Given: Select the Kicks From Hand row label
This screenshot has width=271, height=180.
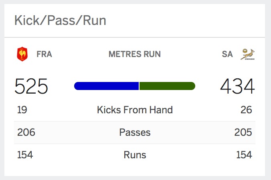Looking at the screenshot, I should (135, 110).
